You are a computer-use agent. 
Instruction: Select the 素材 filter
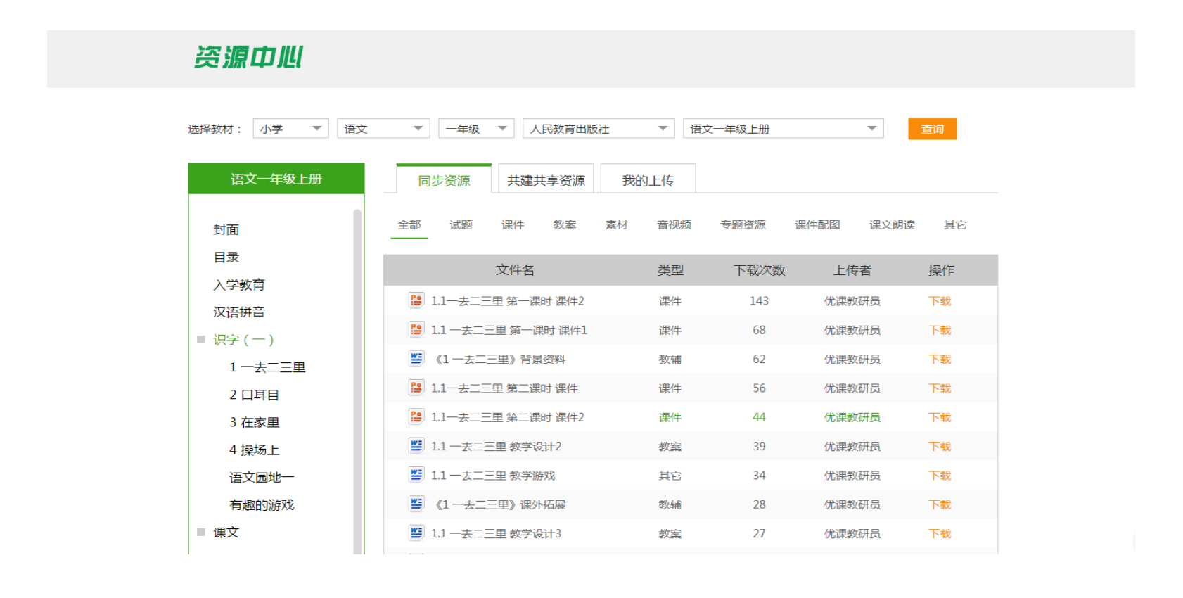point(616,225)
